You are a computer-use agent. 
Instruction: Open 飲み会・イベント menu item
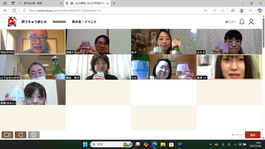coord(84,22)
